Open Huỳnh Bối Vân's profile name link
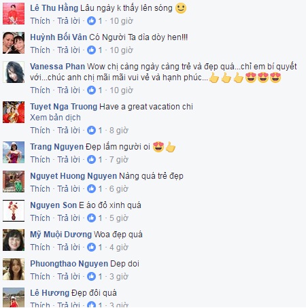Viewport: 306px width, 308px height. point(58,37)
